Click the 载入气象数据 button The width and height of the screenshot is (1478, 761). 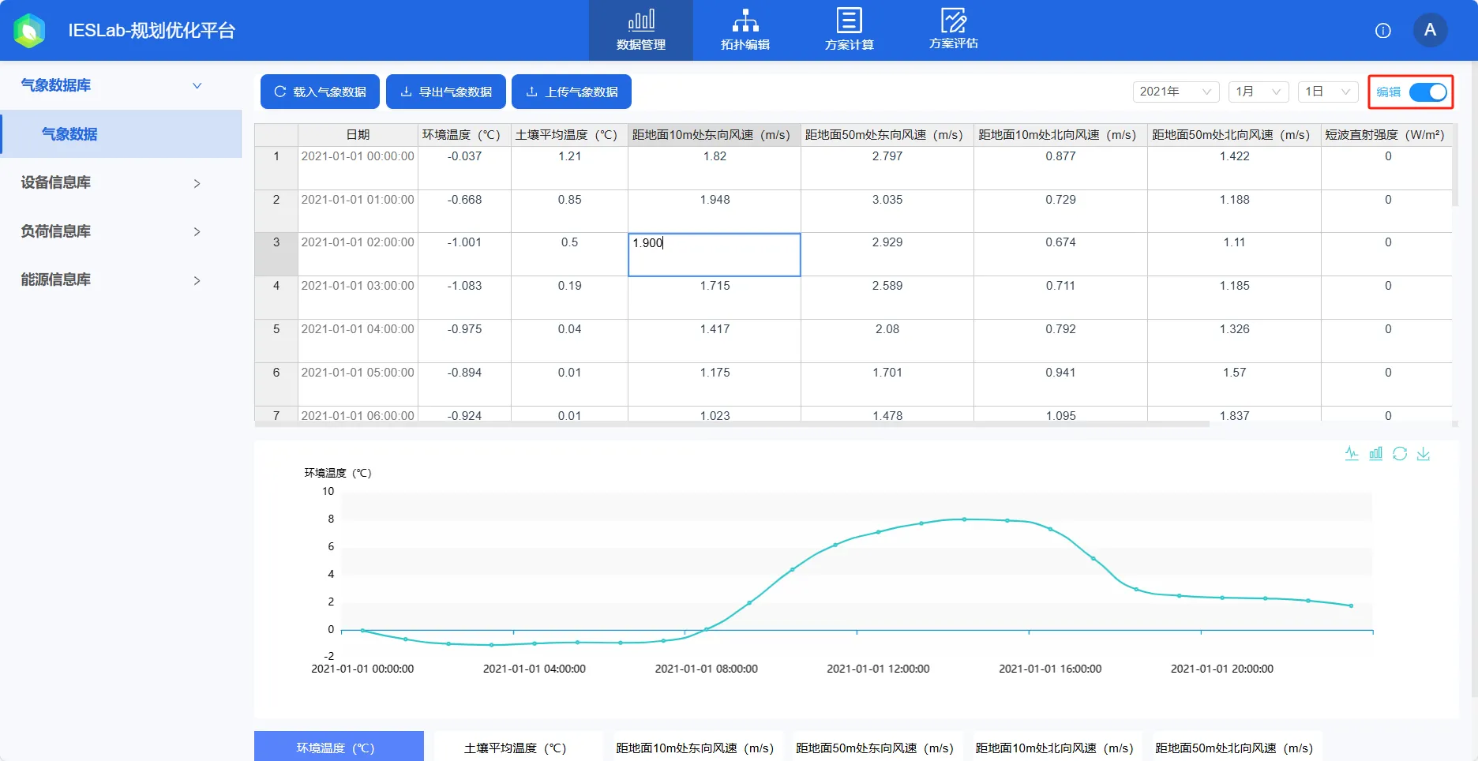(320, 92)
